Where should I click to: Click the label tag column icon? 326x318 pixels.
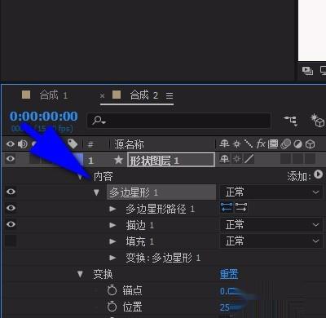(73, 144)
